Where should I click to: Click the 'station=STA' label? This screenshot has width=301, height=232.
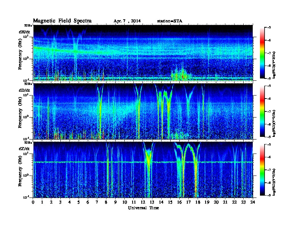tap(170, 21)
